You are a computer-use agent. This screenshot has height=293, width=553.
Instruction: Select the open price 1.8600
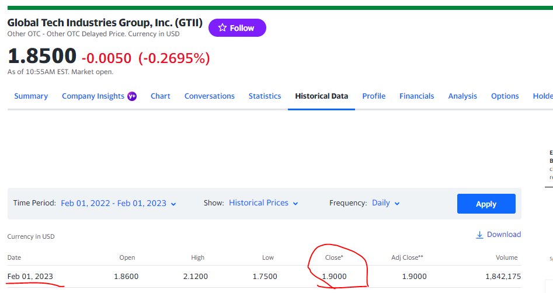click(x=126, y=277)
